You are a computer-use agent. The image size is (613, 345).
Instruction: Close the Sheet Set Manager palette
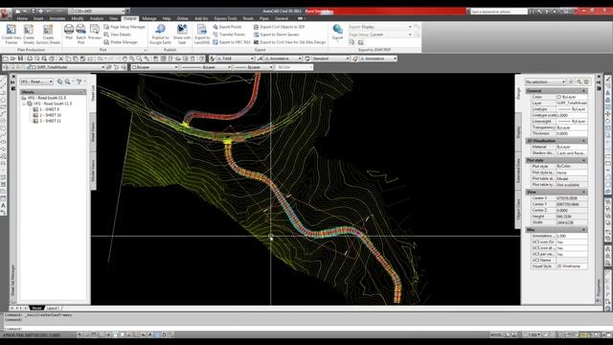click(x=13, y=77)
